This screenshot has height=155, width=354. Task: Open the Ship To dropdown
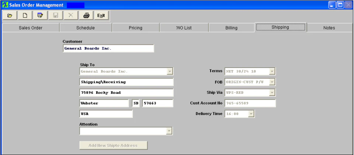pos(170,72)
